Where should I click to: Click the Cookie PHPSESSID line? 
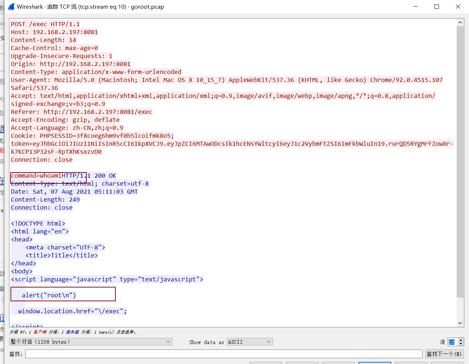click(x=93, y=136)
